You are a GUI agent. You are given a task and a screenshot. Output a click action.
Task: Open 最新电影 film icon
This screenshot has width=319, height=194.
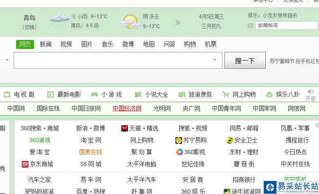[x=50, y=94]
